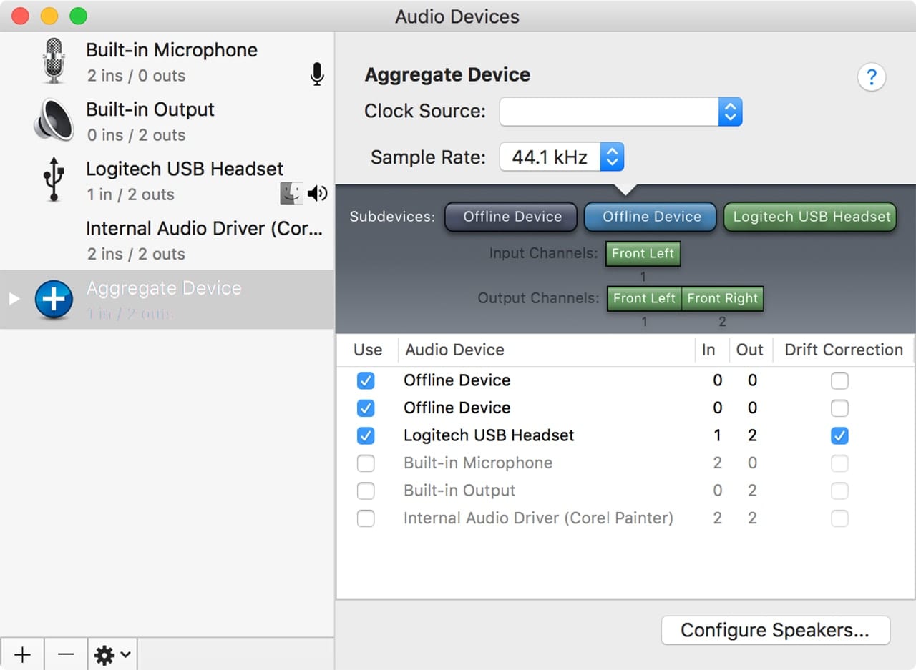The height and width of the screenshot is (670, 916).
Task: Open the help question mark button
Action: (871, 77)
